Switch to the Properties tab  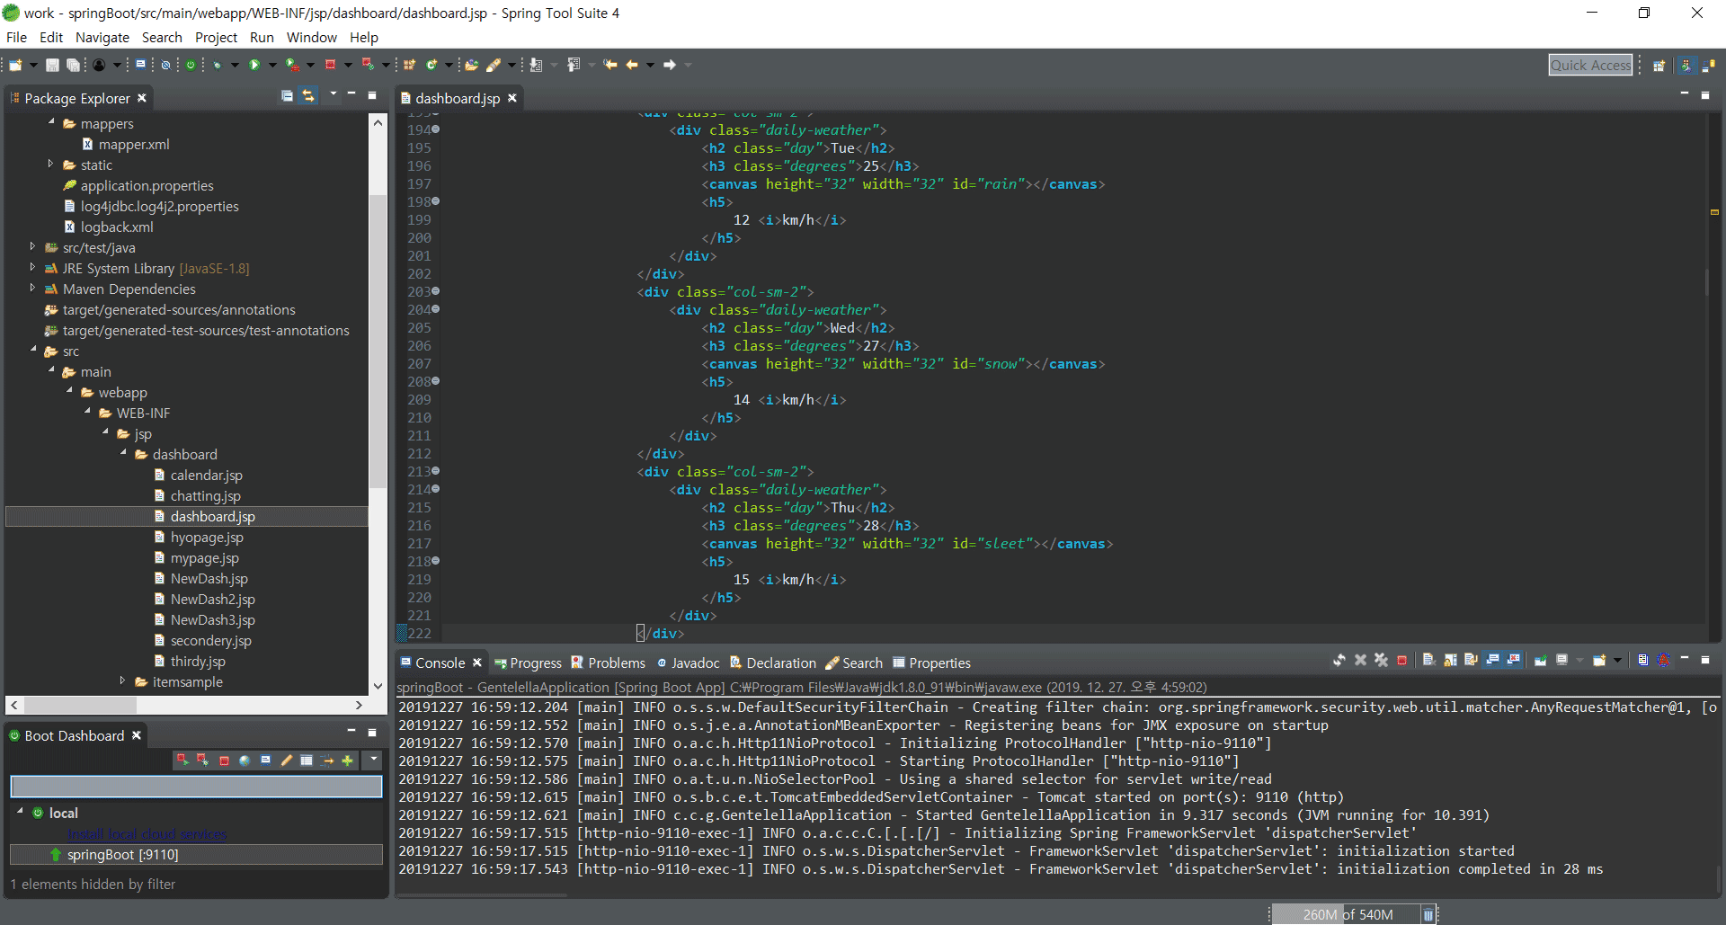click(x=931, y=663)
